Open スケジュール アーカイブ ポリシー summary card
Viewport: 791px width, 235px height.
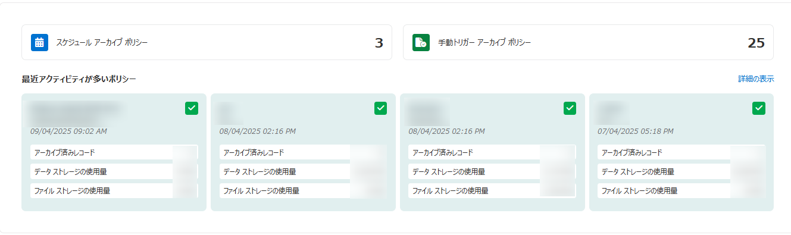(x=207, y=42)
